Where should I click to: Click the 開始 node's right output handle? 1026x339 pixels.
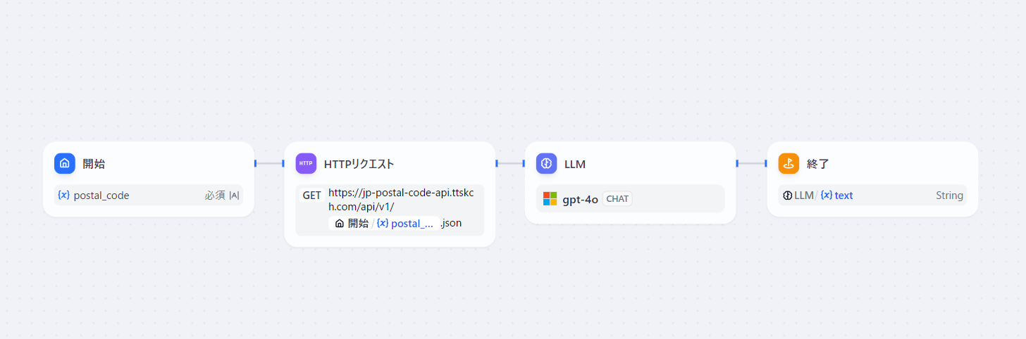click(x=255, y=163)
